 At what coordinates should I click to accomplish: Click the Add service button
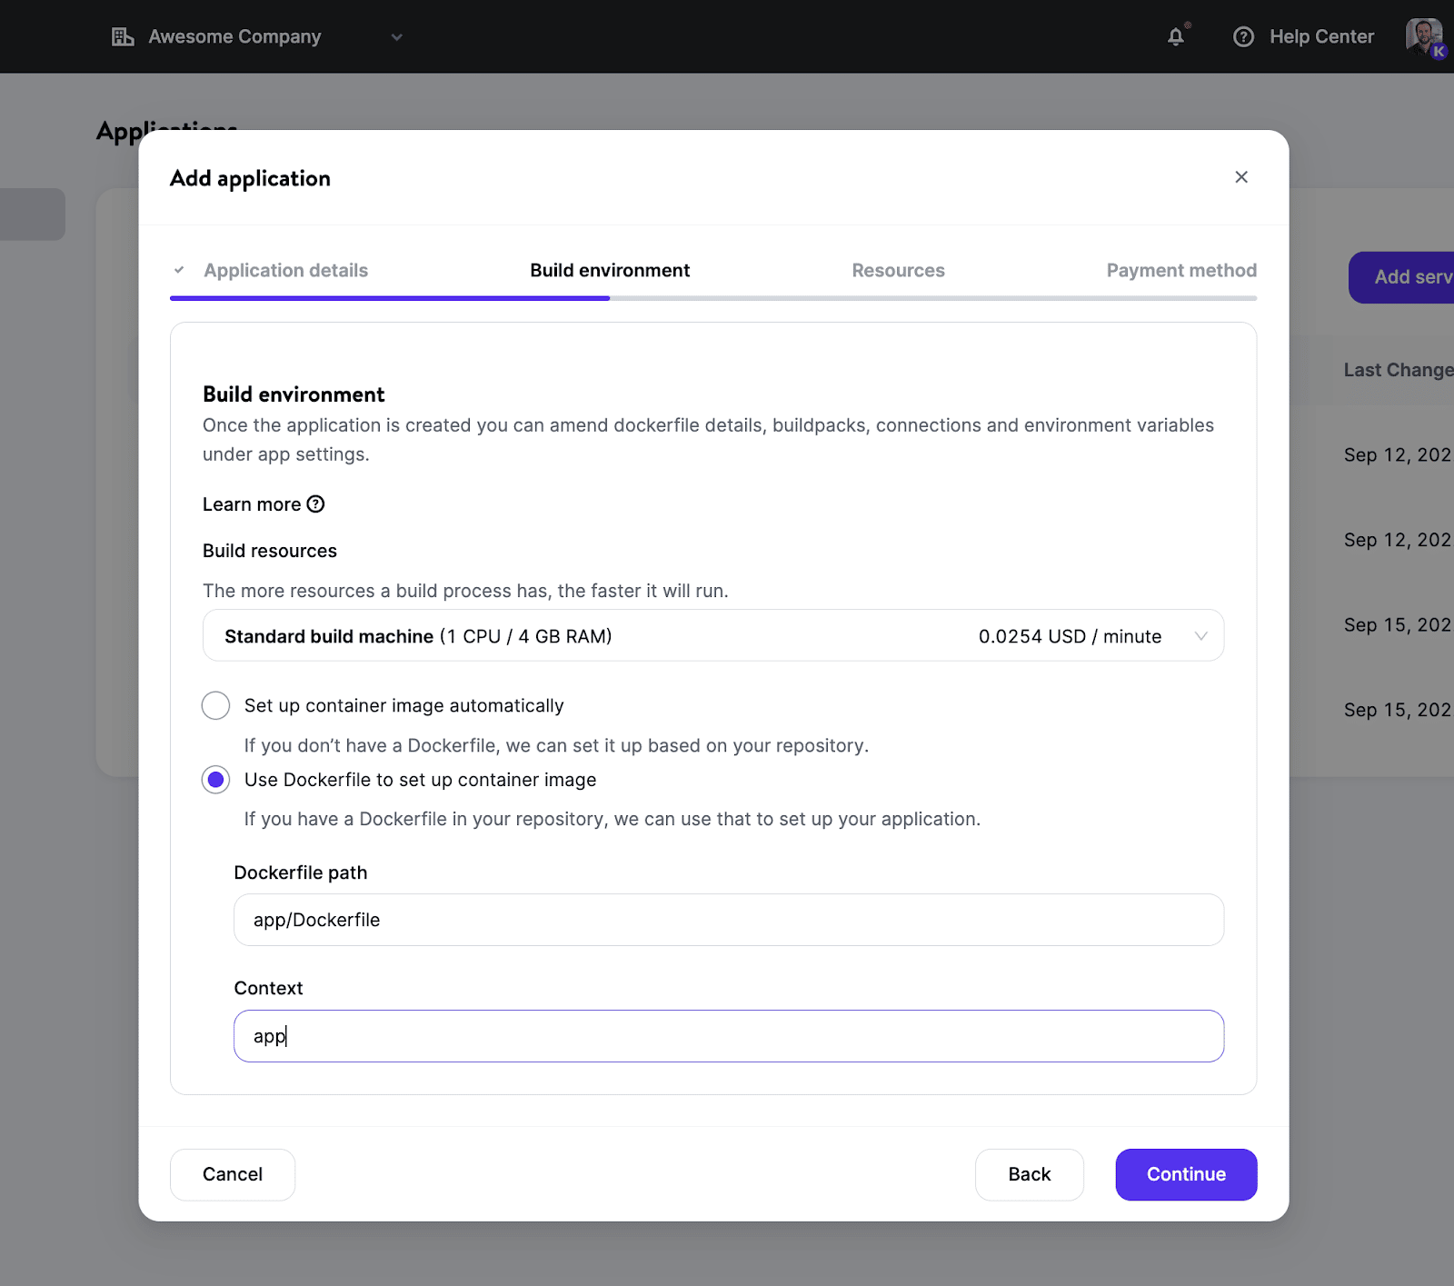[x=1404, y=277]
